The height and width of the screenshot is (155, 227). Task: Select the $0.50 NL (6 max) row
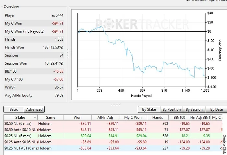tap(113, 124)
